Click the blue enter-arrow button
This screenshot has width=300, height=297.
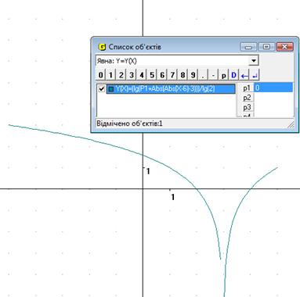click(x=255, y=75)
